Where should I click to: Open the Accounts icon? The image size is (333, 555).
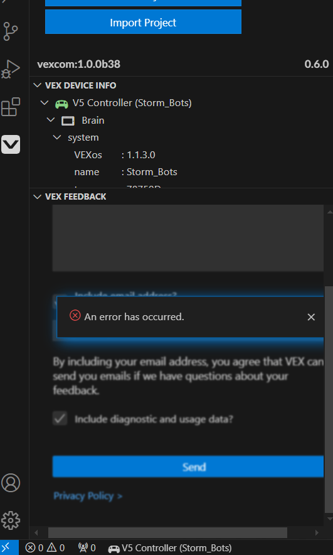pyautogui.click(x=11, y=483)
